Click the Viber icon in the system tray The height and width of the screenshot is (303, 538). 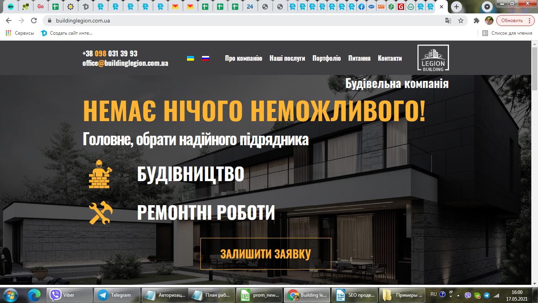click(468, 295)
